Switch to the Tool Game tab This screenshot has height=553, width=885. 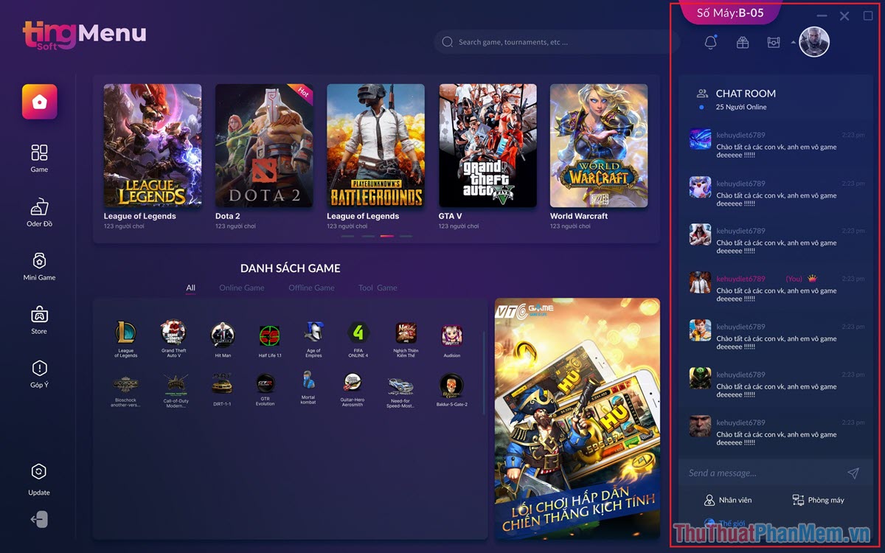click(x=378, y=288)
